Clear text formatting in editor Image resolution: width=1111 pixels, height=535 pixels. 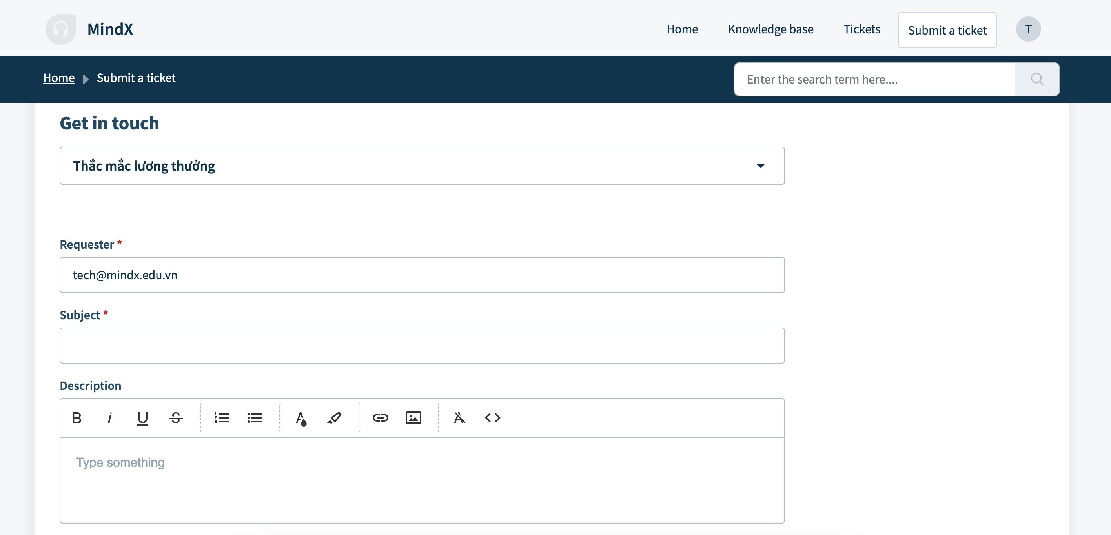[459, 418]
